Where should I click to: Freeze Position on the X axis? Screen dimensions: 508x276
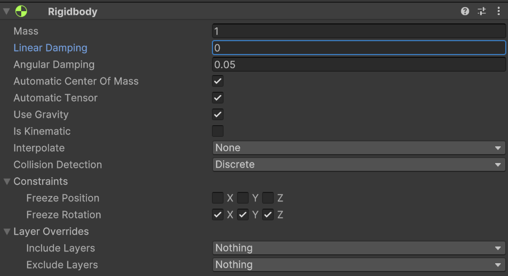[218, 198]
